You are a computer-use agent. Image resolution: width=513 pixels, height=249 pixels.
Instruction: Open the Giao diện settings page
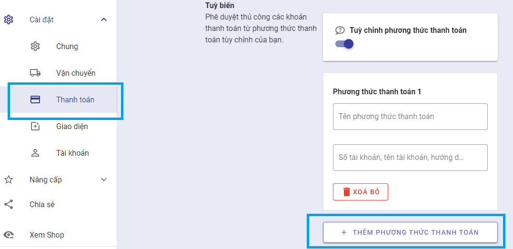[x=72, y=127]
